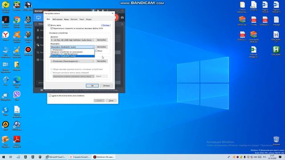Click Close in the license window
The width and height of the screenshot is (285, 160).
click(x=111, y=100)
